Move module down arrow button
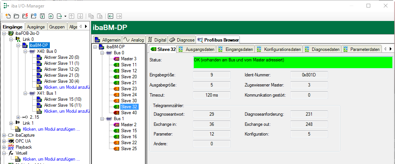Screen dimensions: 395x164 [x=80, y=16]
